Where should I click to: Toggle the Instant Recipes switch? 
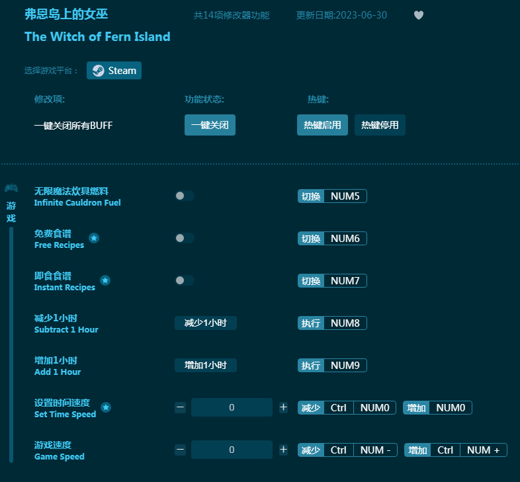(185, 280)
